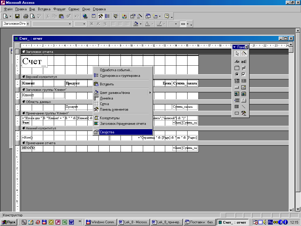This screenshot has width=301, height=226.
Task: Switch to Windows Comm... taskbar button
Action: click(x=101, y=222)
